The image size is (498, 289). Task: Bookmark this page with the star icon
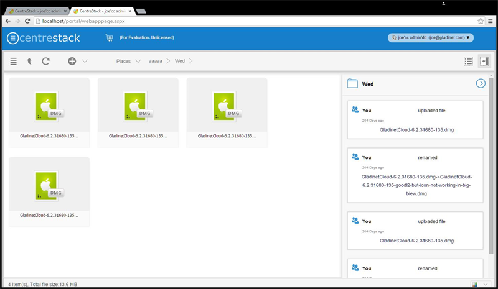click(481, 21)
